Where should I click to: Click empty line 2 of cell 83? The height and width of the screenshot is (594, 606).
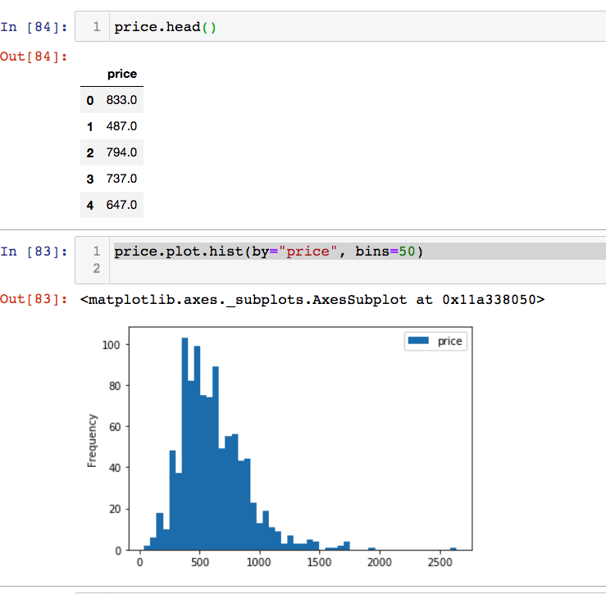click(x=359, y=268)
